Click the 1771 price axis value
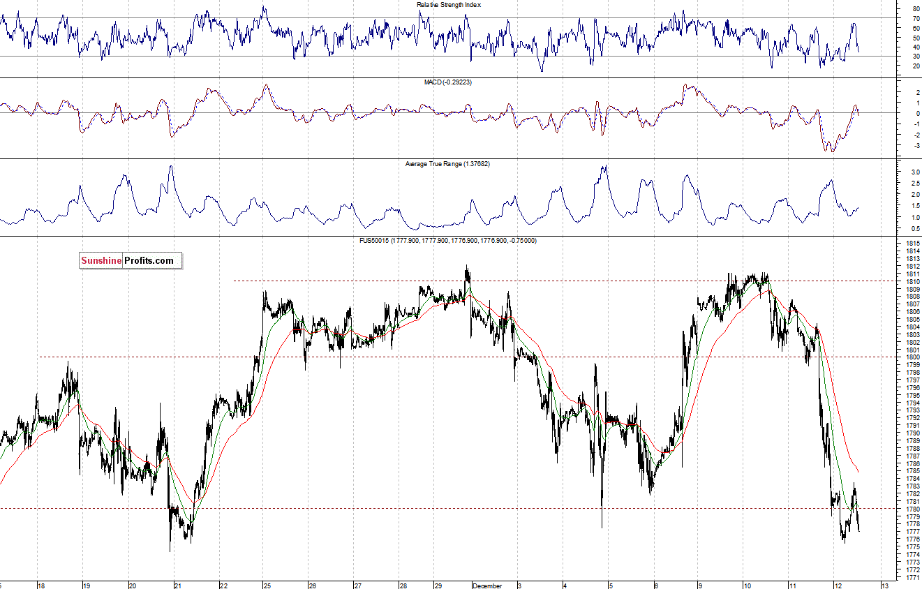Screen dimensions: 922x589 (912, 577)
